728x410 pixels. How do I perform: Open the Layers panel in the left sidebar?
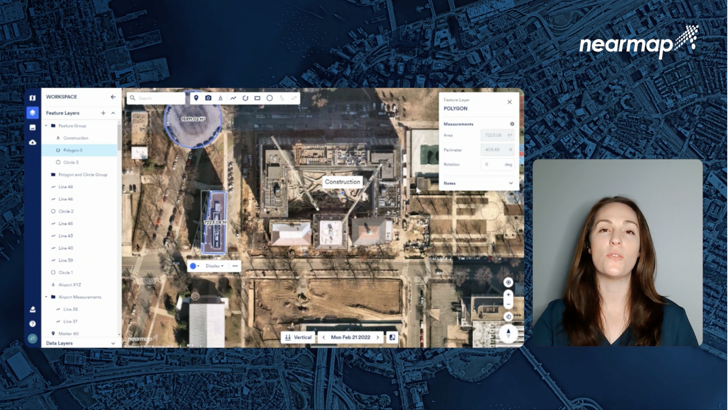click(x=33, y=112)
